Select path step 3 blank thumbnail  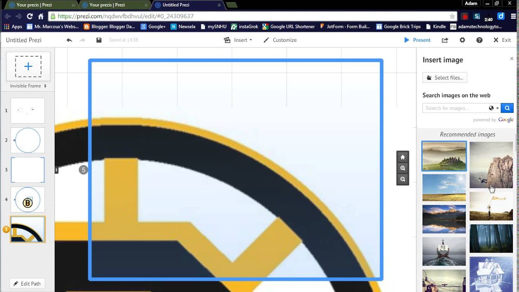tap(28, 170)
